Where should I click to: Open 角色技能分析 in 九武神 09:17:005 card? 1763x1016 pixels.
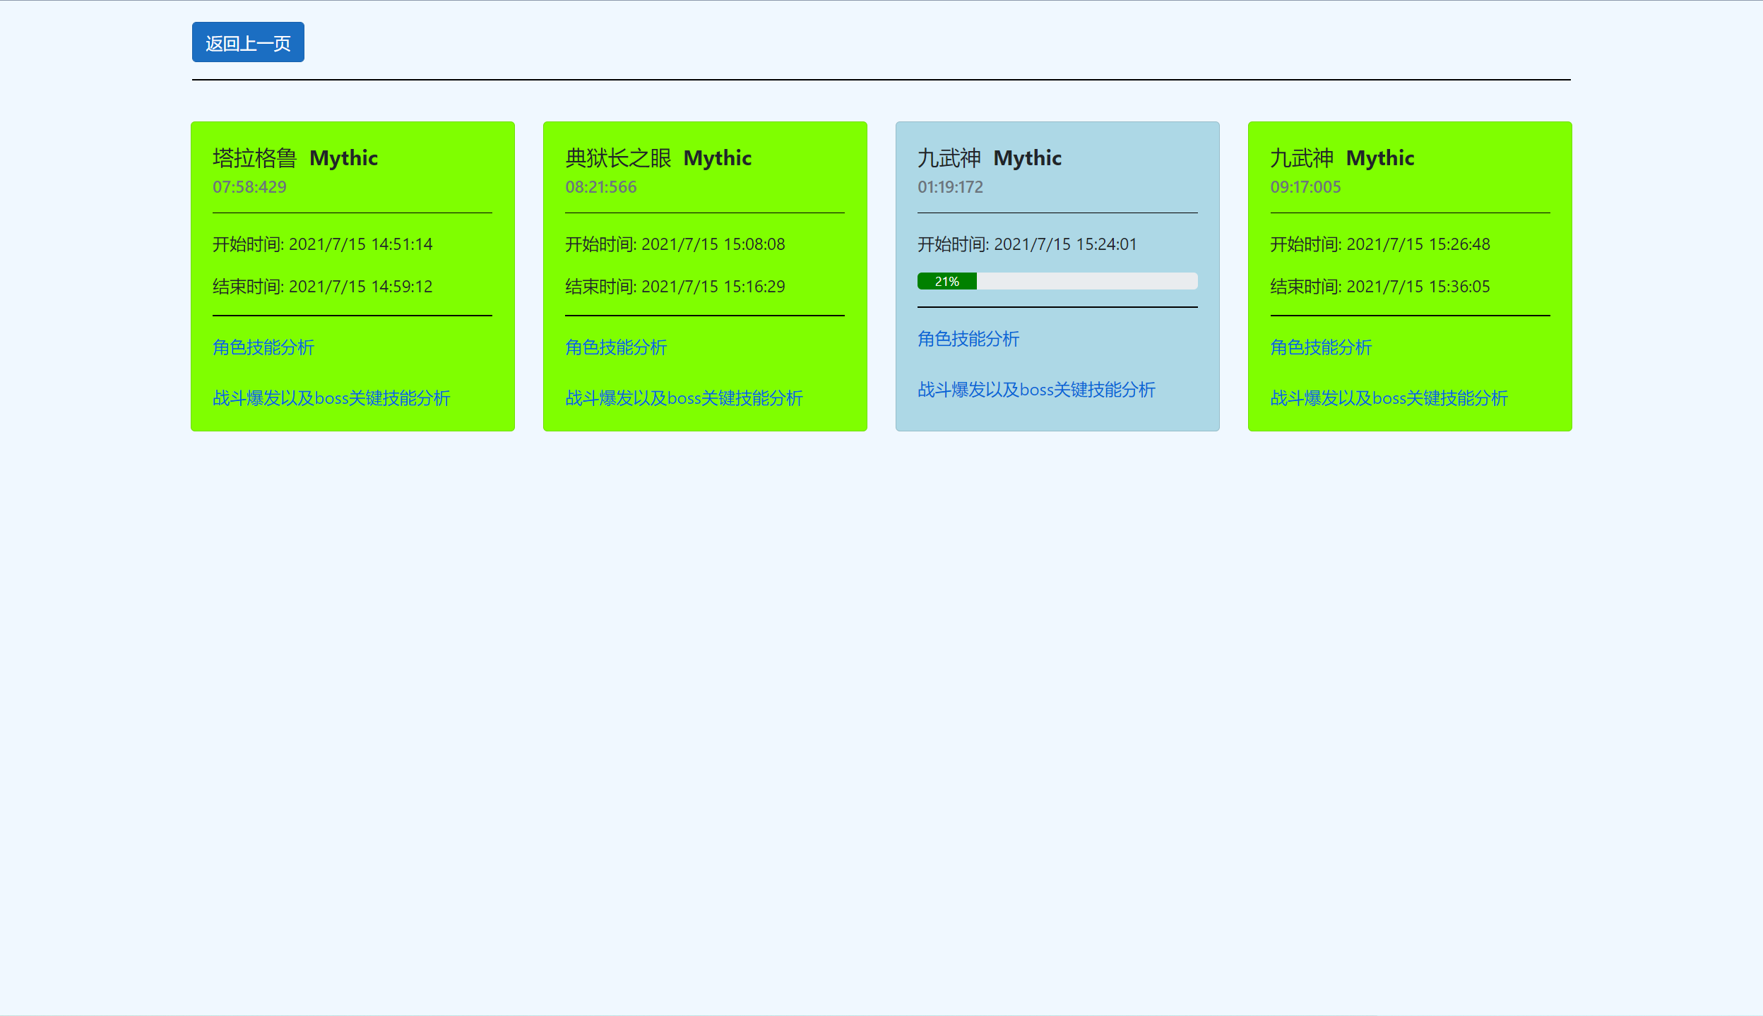click(x=1321, y=347)
